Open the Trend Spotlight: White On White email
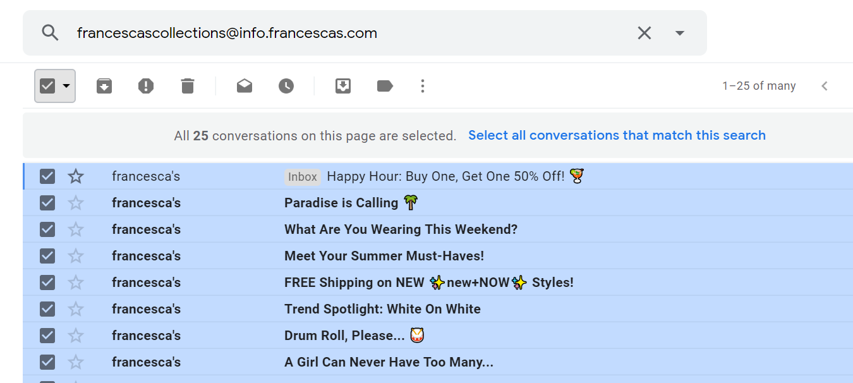This screenshot has height=383, width=853. 382,309
